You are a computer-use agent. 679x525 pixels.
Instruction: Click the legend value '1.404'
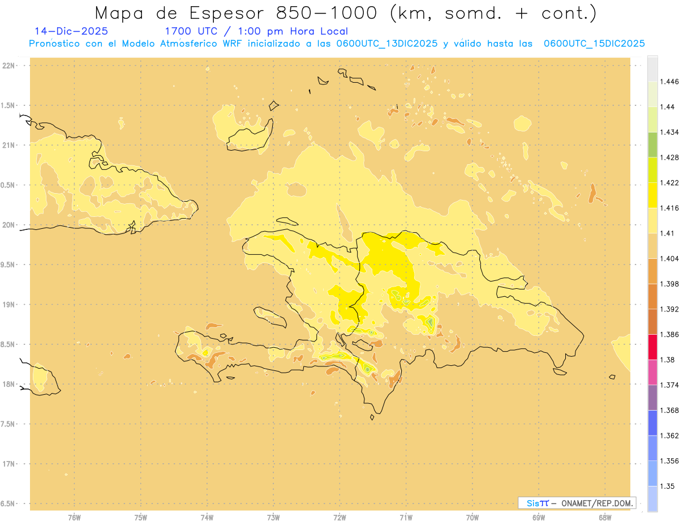669,258
